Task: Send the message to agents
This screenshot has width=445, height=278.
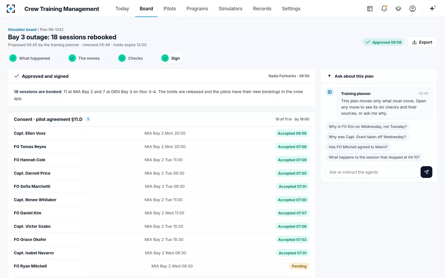Action: pyautogui.click(x=426, y=172)
